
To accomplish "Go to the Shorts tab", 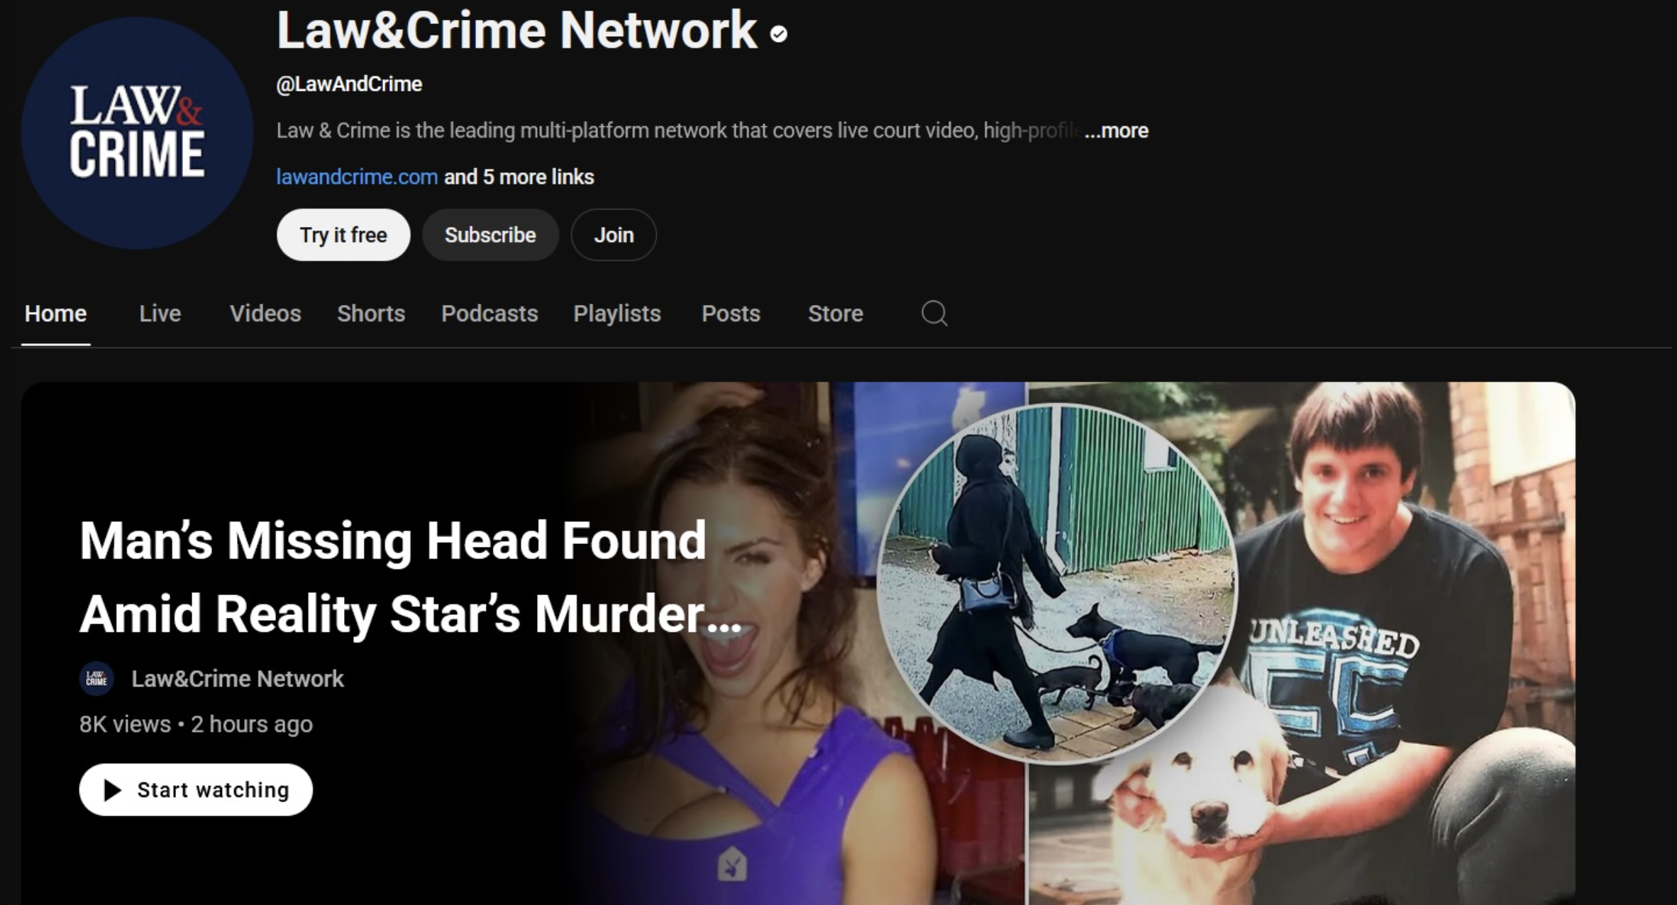I will tap(371, 313).
